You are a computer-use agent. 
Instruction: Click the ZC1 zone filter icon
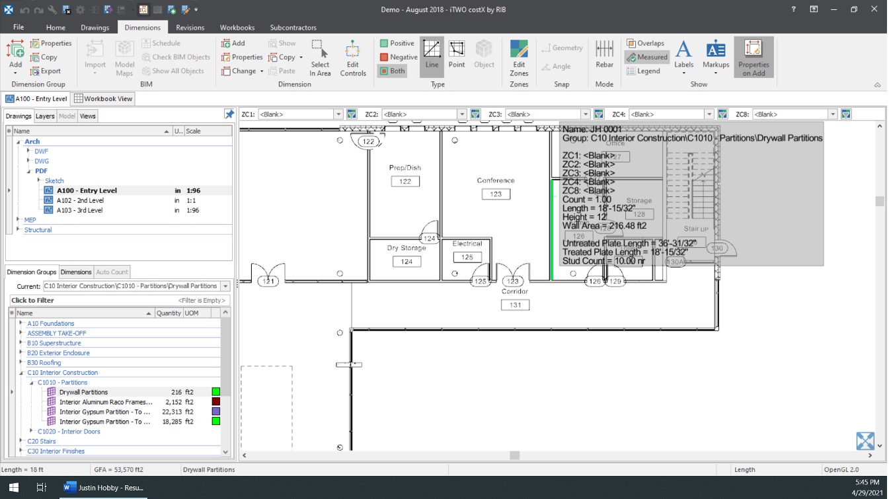coord(352,114)
